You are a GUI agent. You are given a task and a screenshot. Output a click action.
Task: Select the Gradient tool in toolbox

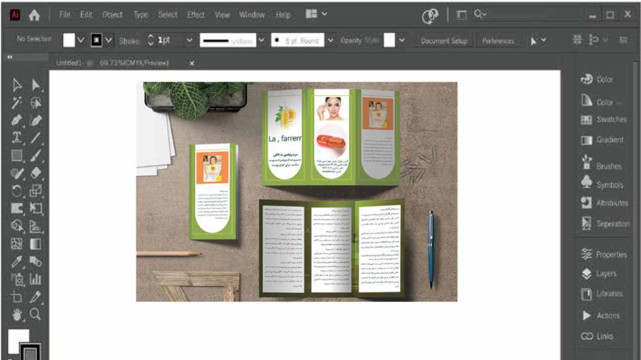[x=36, y=244]
